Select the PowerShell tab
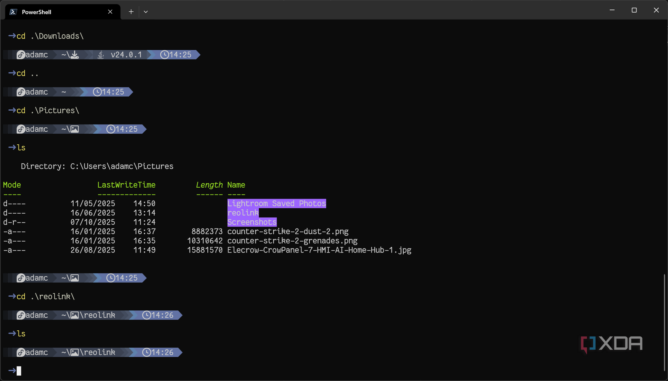This screenshot has height=381, width=668. (x=63, y=12)
